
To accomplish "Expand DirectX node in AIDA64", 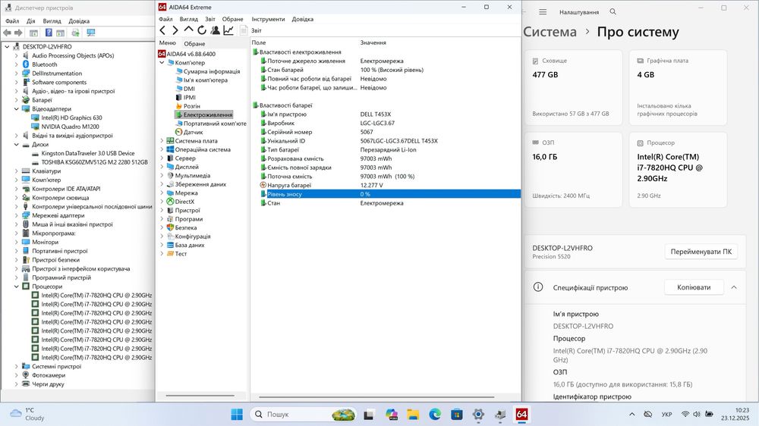I will [162, 202].
